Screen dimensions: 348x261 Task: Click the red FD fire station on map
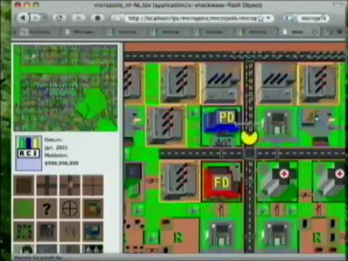[x=222, y=182]
